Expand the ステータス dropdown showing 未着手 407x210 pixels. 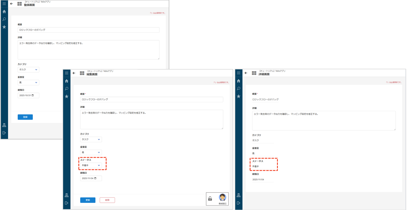pyautogui.click(x=91, y=165)
